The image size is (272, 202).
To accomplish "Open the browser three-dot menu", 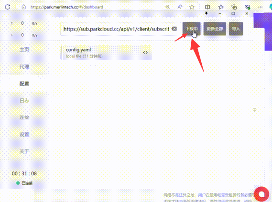I will [x=260, y=7].
